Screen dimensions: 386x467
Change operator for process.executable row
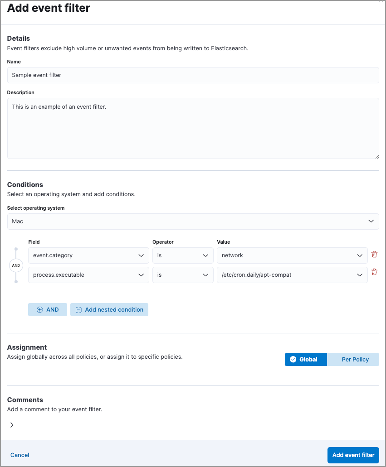tap(182, 275)
